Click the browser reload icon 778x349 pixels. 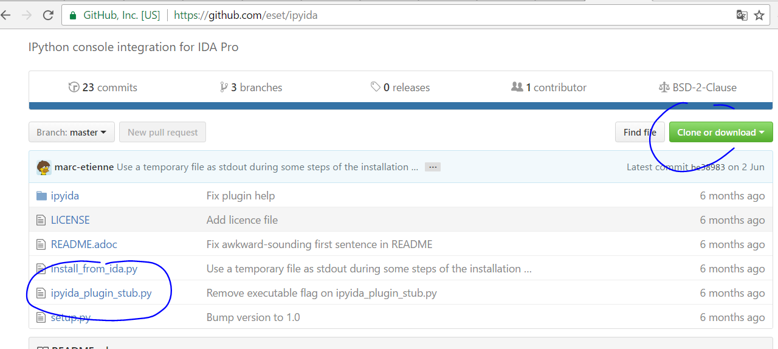click(x=48, y=16)
